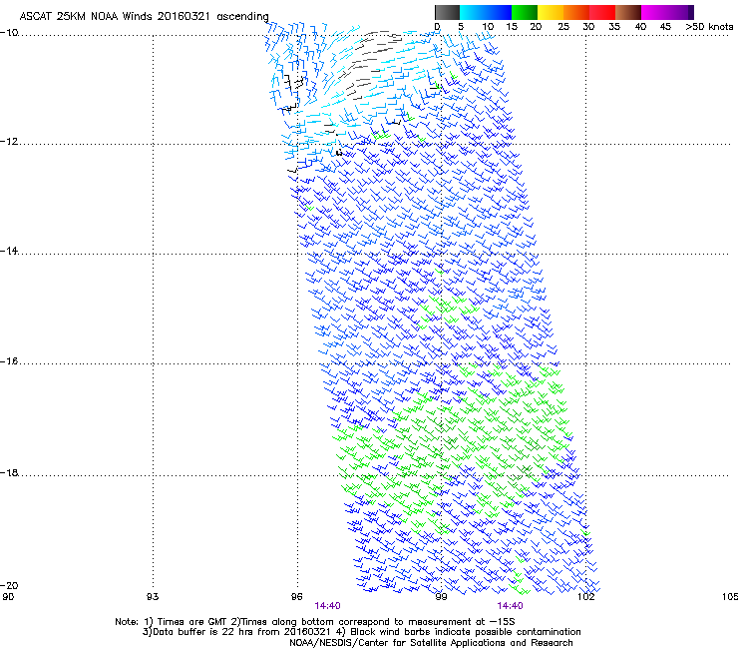Click the '-10' latitude axis label
Image resolution: width=738 pixels, height=649 pixels.
click(x=9, y=32)
